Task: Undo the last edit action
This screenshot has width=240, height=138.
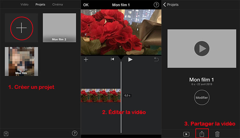Action: click(x=156, y=59)
